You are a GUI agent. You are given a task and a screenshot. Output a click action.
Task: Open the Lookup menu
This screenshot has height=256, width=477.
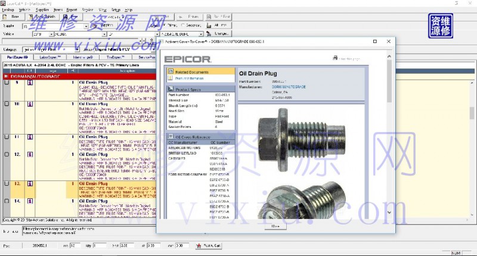click(8, 10)
